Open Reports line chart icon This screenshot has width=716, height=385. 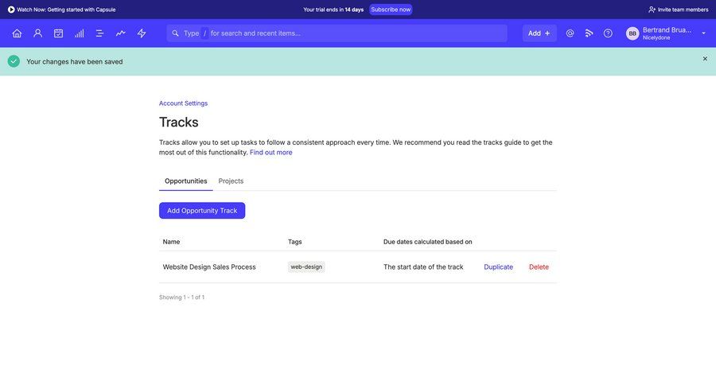[120, 33]
